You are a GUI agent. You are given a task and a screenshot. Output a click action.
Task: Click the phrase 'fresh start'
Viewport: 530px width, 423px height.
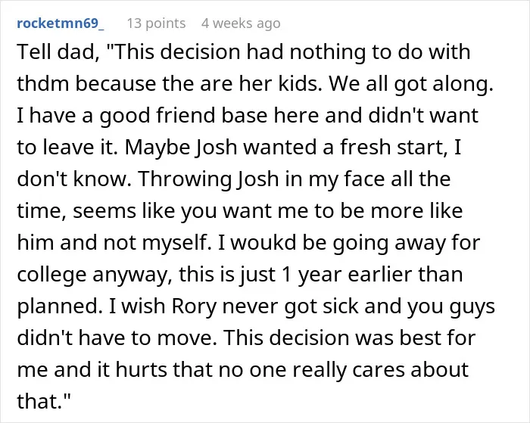coord(391,148)
